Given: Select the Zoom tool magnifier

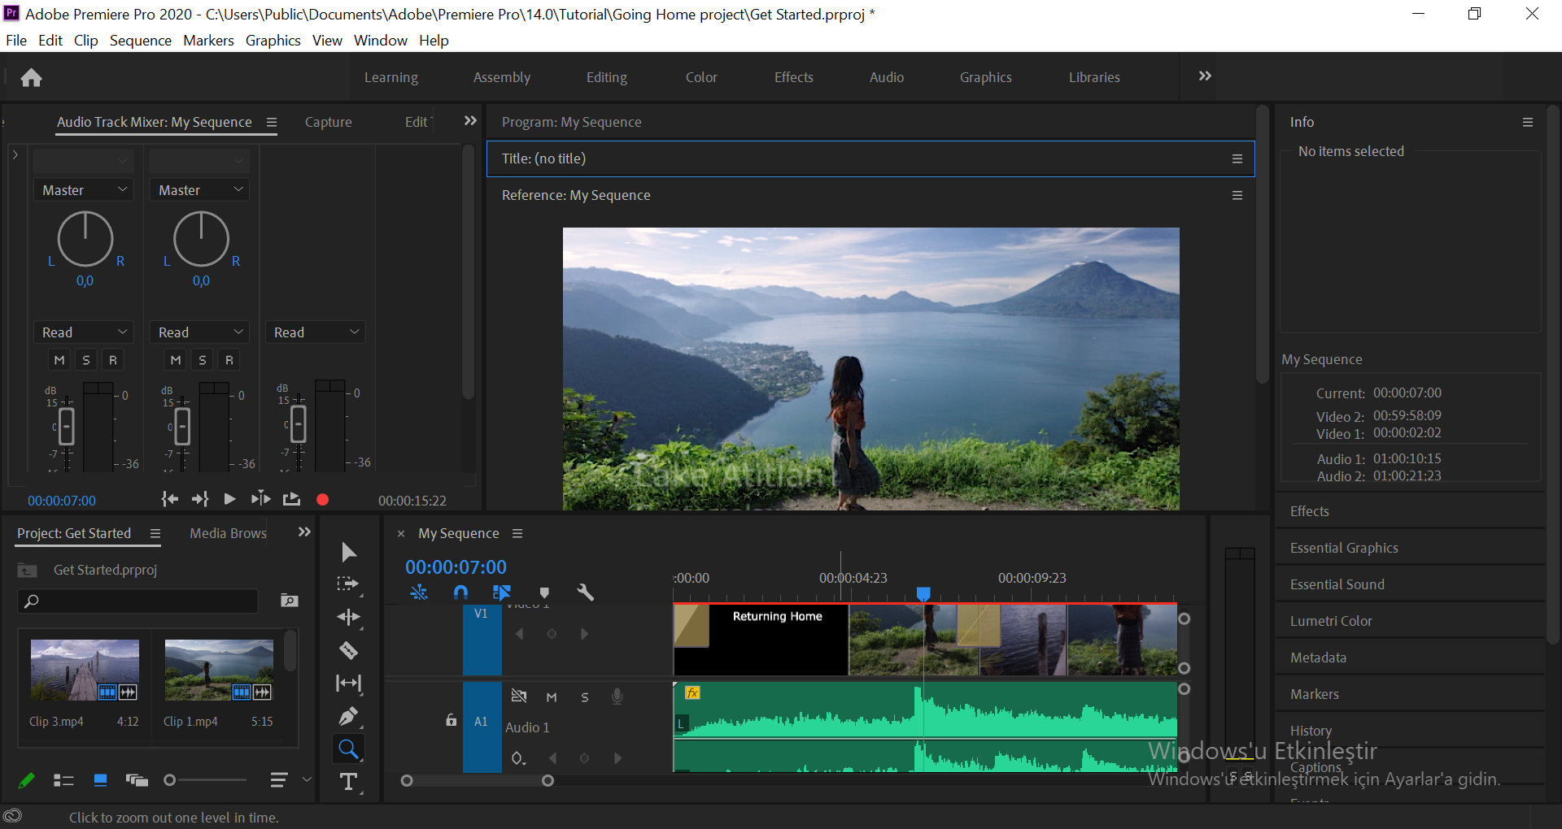Looking at the screenshot, I should pos(348,749).
